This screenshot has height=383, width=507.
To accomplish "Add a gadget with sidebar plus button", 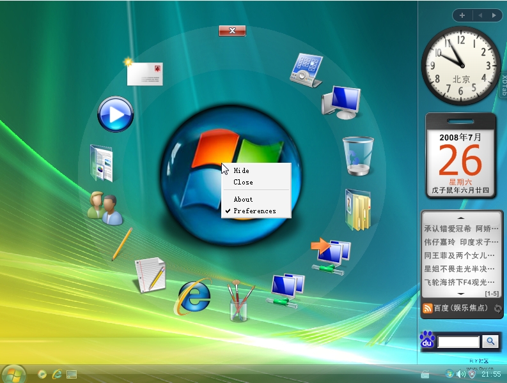I will pyautogui.click(x=462, y=15).
